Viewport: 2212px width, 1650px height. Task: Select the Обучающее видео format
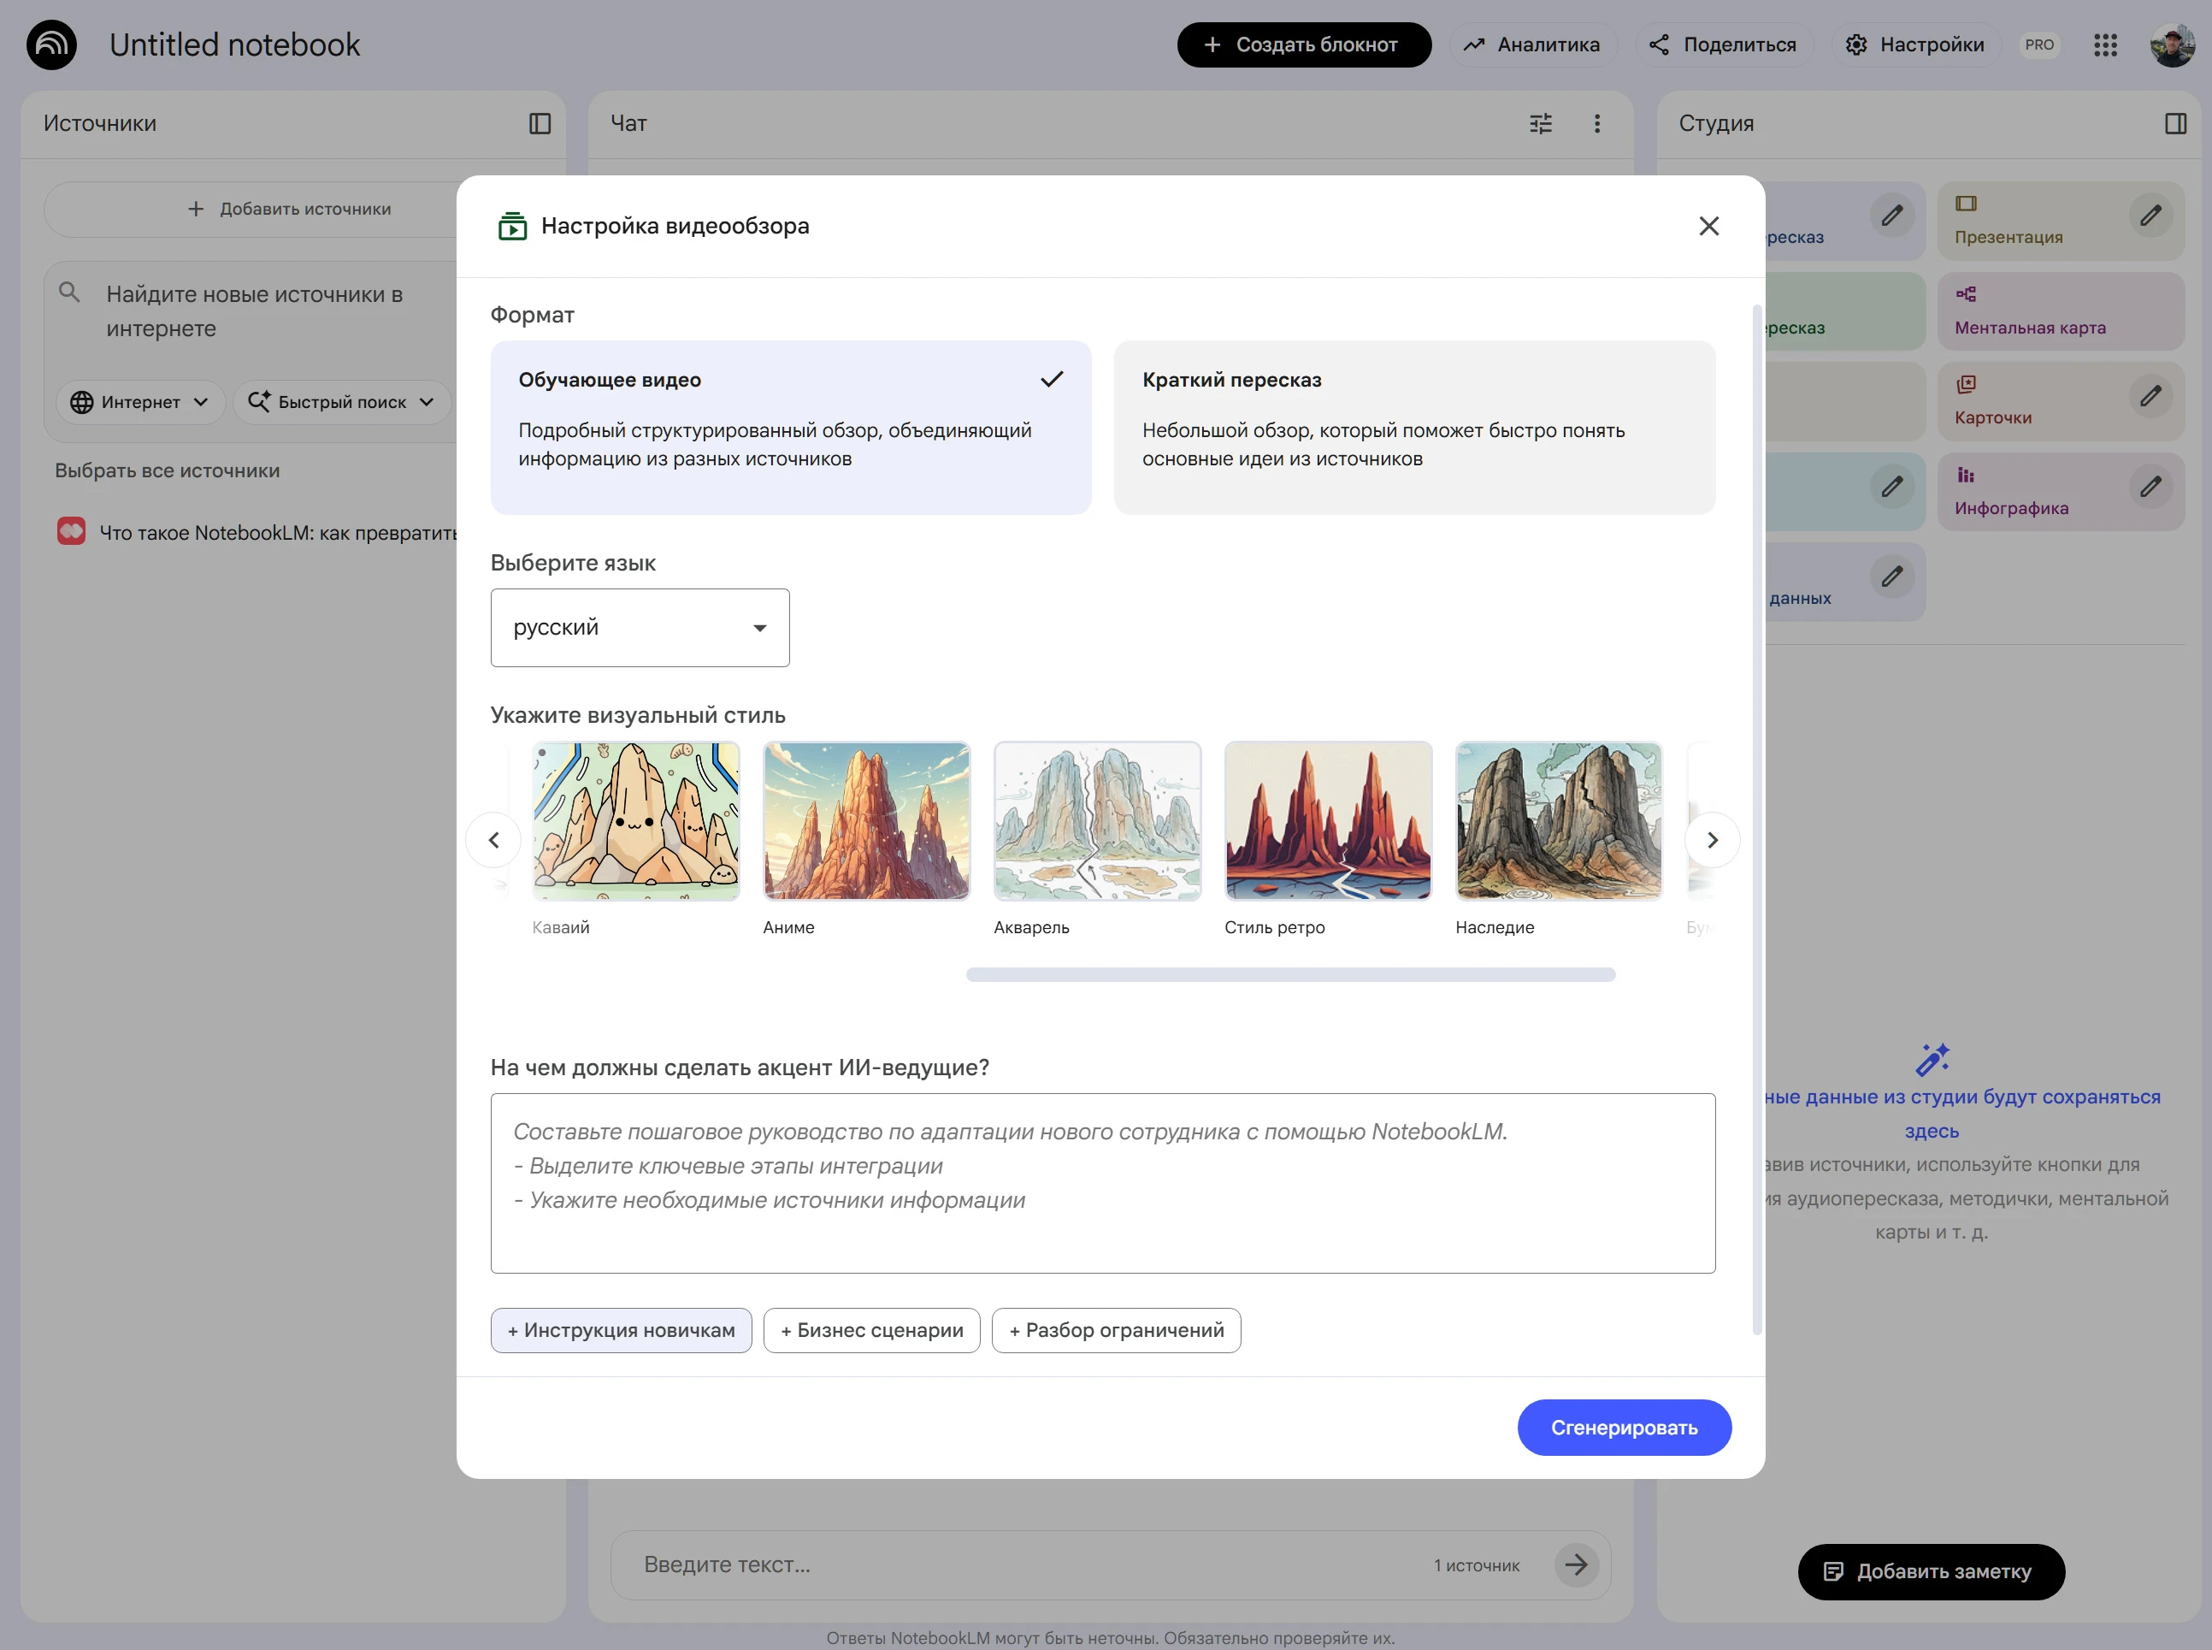pos(789,428)
